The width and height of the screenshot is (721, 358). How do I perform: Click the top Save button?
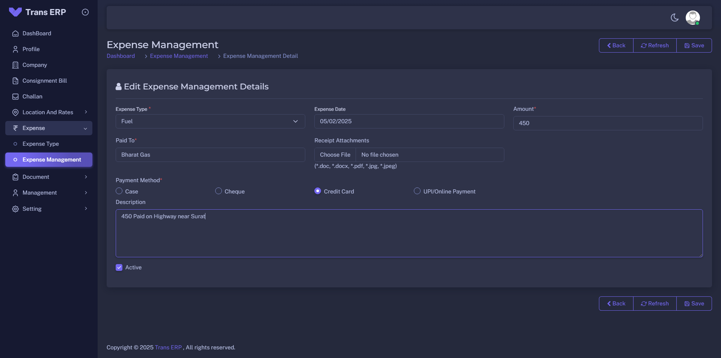click(x=694, y=45)
